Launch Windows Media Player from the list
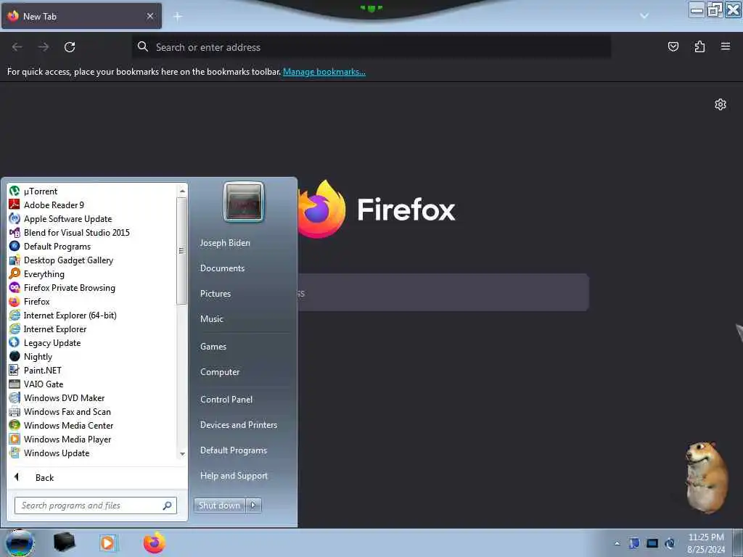The image size is (743, 557). coord(91,439)
